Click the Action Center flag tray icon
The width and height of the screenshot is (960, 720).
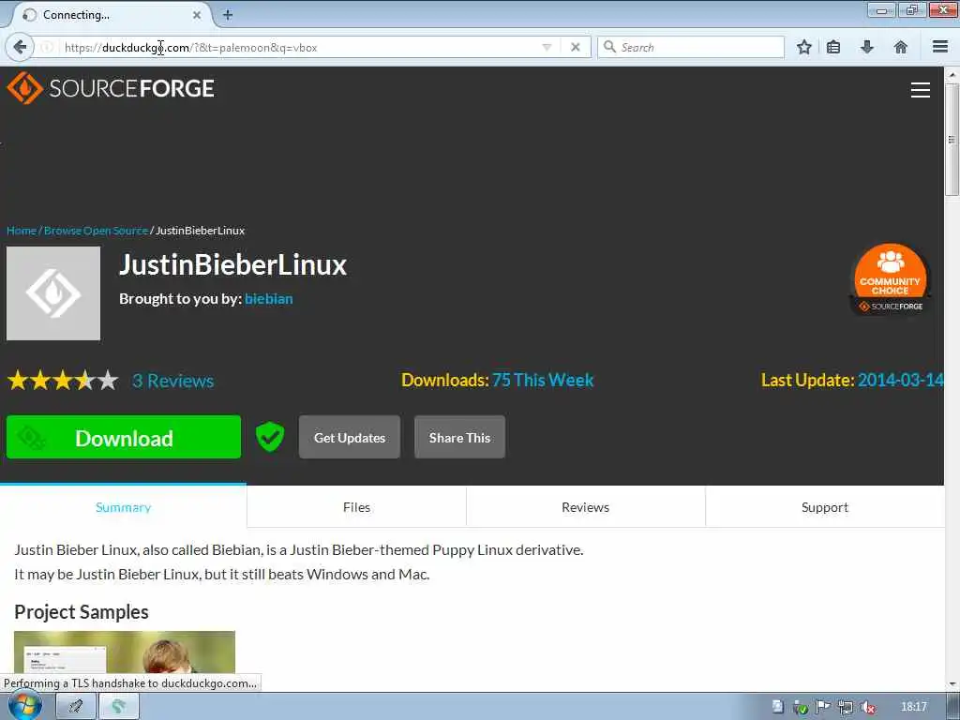tap(823, 707)
